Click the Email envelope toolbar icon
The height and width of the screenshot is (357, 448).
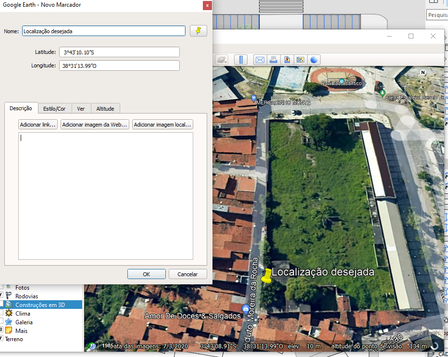[x=260, y=60]
